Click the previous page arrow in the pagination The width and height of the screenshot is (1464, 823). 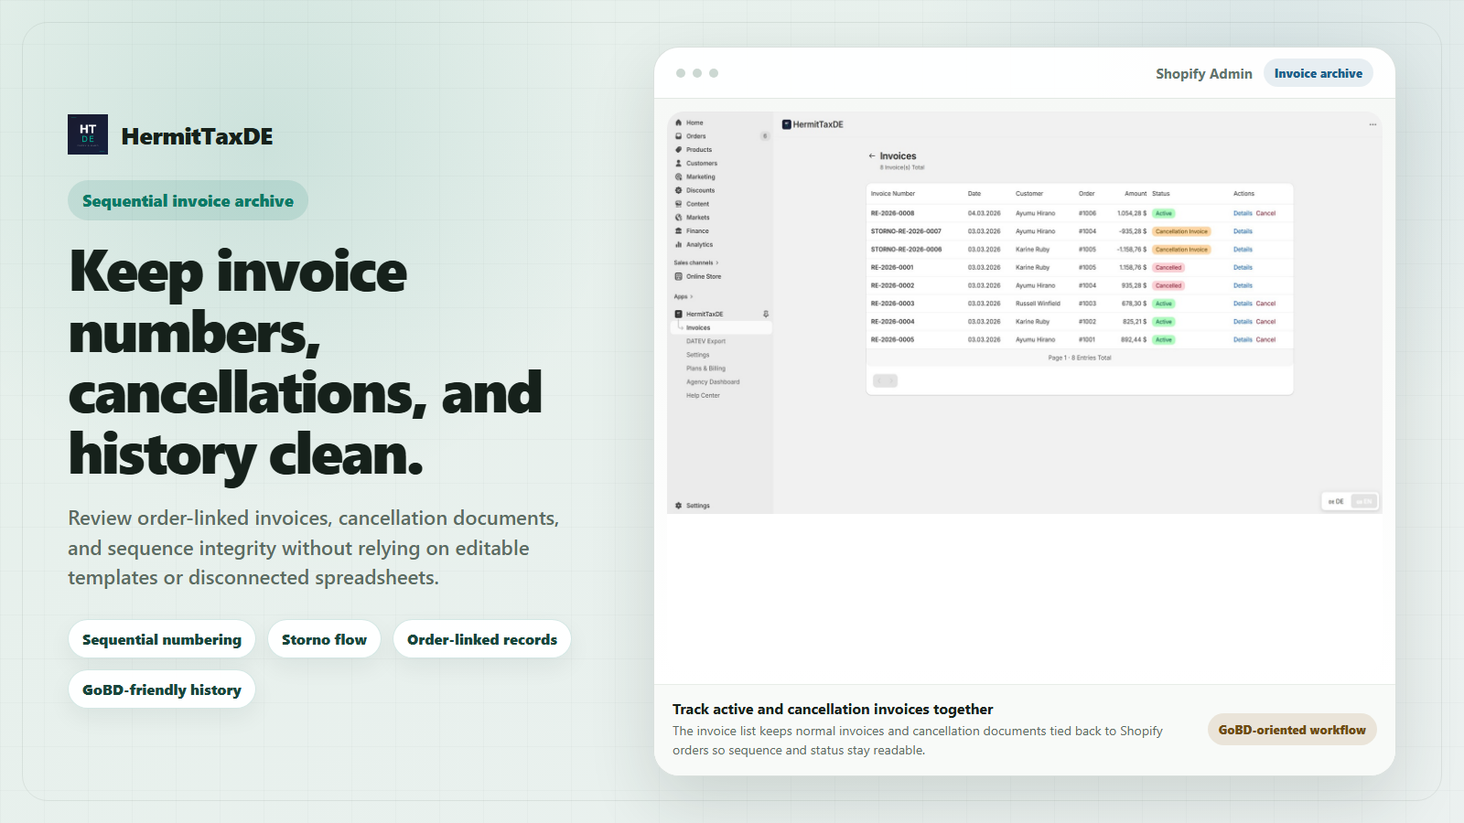point(879,380)
